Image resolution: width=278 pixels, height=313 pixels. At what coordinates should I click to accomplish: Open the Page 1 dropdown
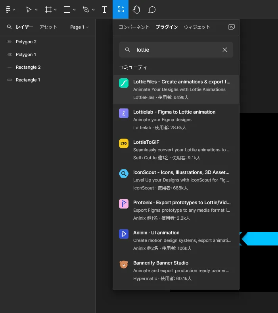pyautogui.click(x=79, y=27)
